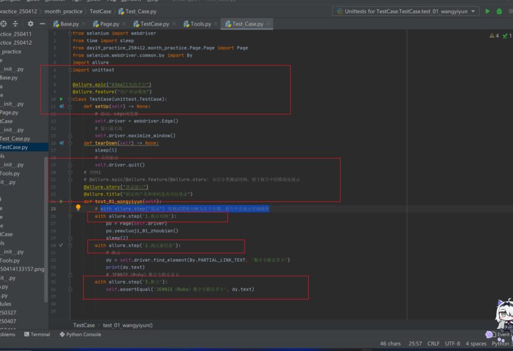Click the 46 chars selection info in status bar
This screenshot has height=351, width=513.
[x=390, y=344]
